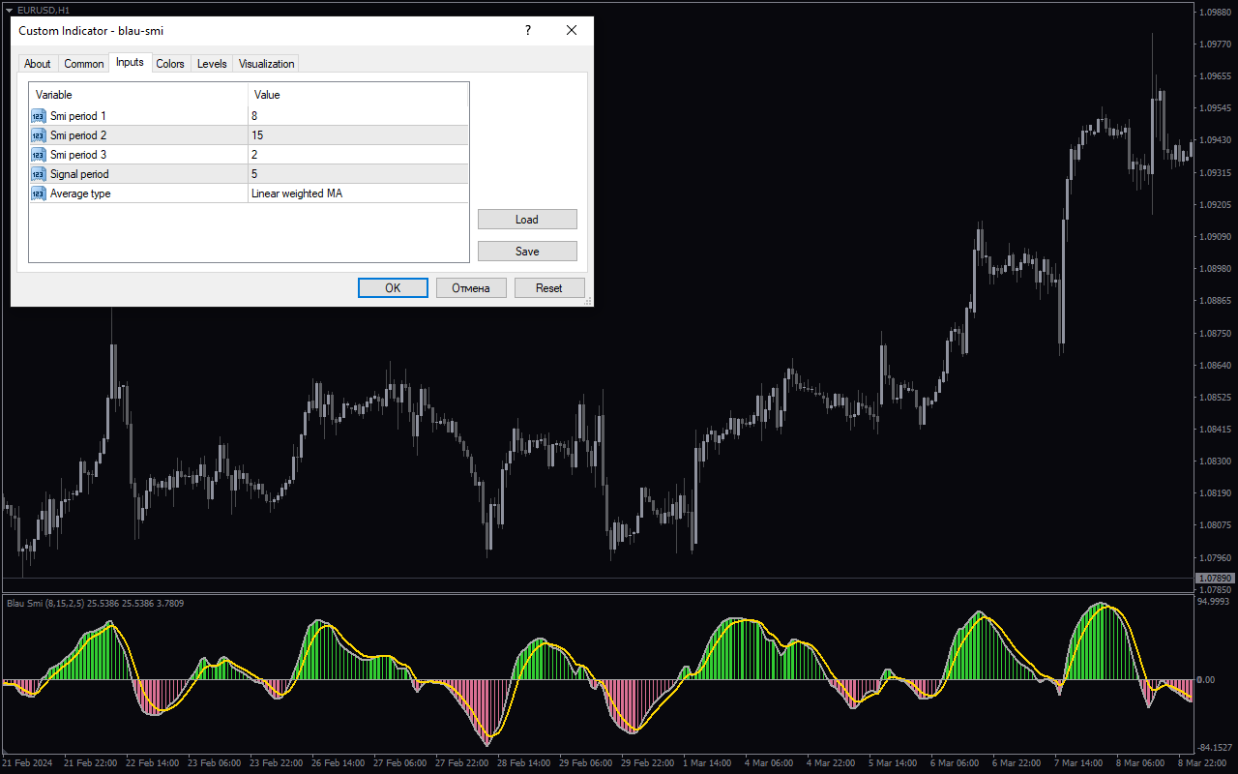Click the EURUSD,H1 chart menu arrow
The width and height of the screenshot is (1238, 774).
coord(9,10)
